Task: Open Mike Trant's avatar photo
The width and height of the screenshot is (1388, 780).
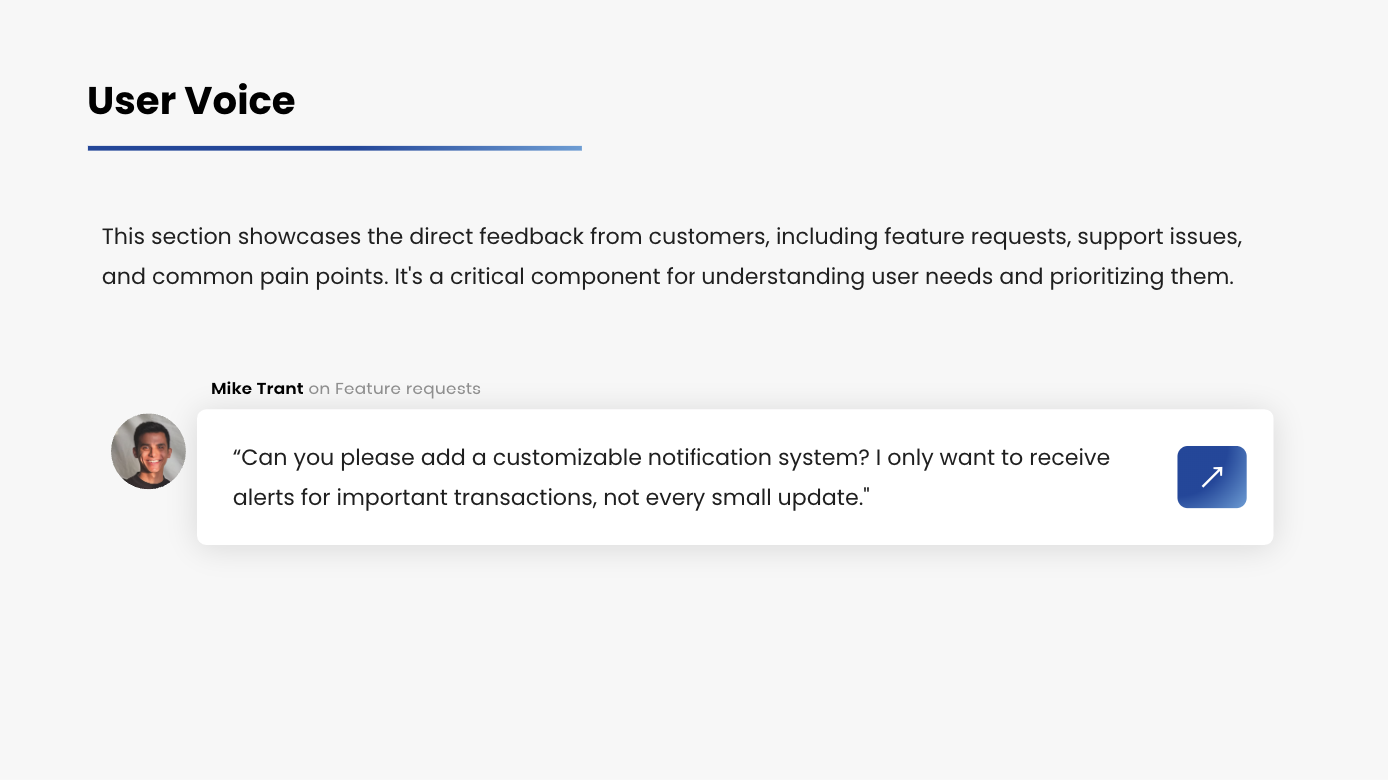Action: pos(148,451)
